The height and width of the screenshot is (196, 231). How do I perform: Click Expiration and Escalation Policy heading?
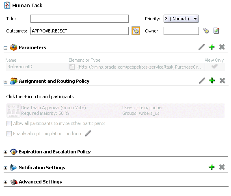55,152
